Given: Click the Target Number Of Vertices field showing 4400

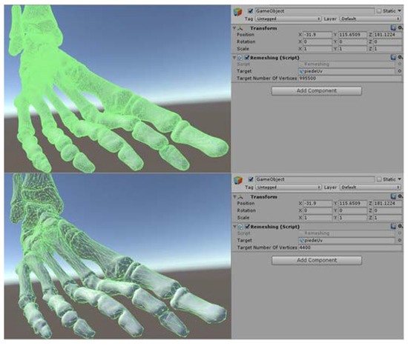Looking at the screenshot, I should click(x=350, y=247).
